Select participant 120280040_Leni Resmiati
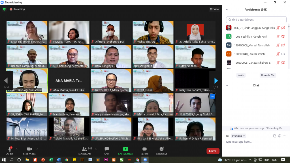The height and width of the screenshot is (163, 290). click(x=256, y=54)
